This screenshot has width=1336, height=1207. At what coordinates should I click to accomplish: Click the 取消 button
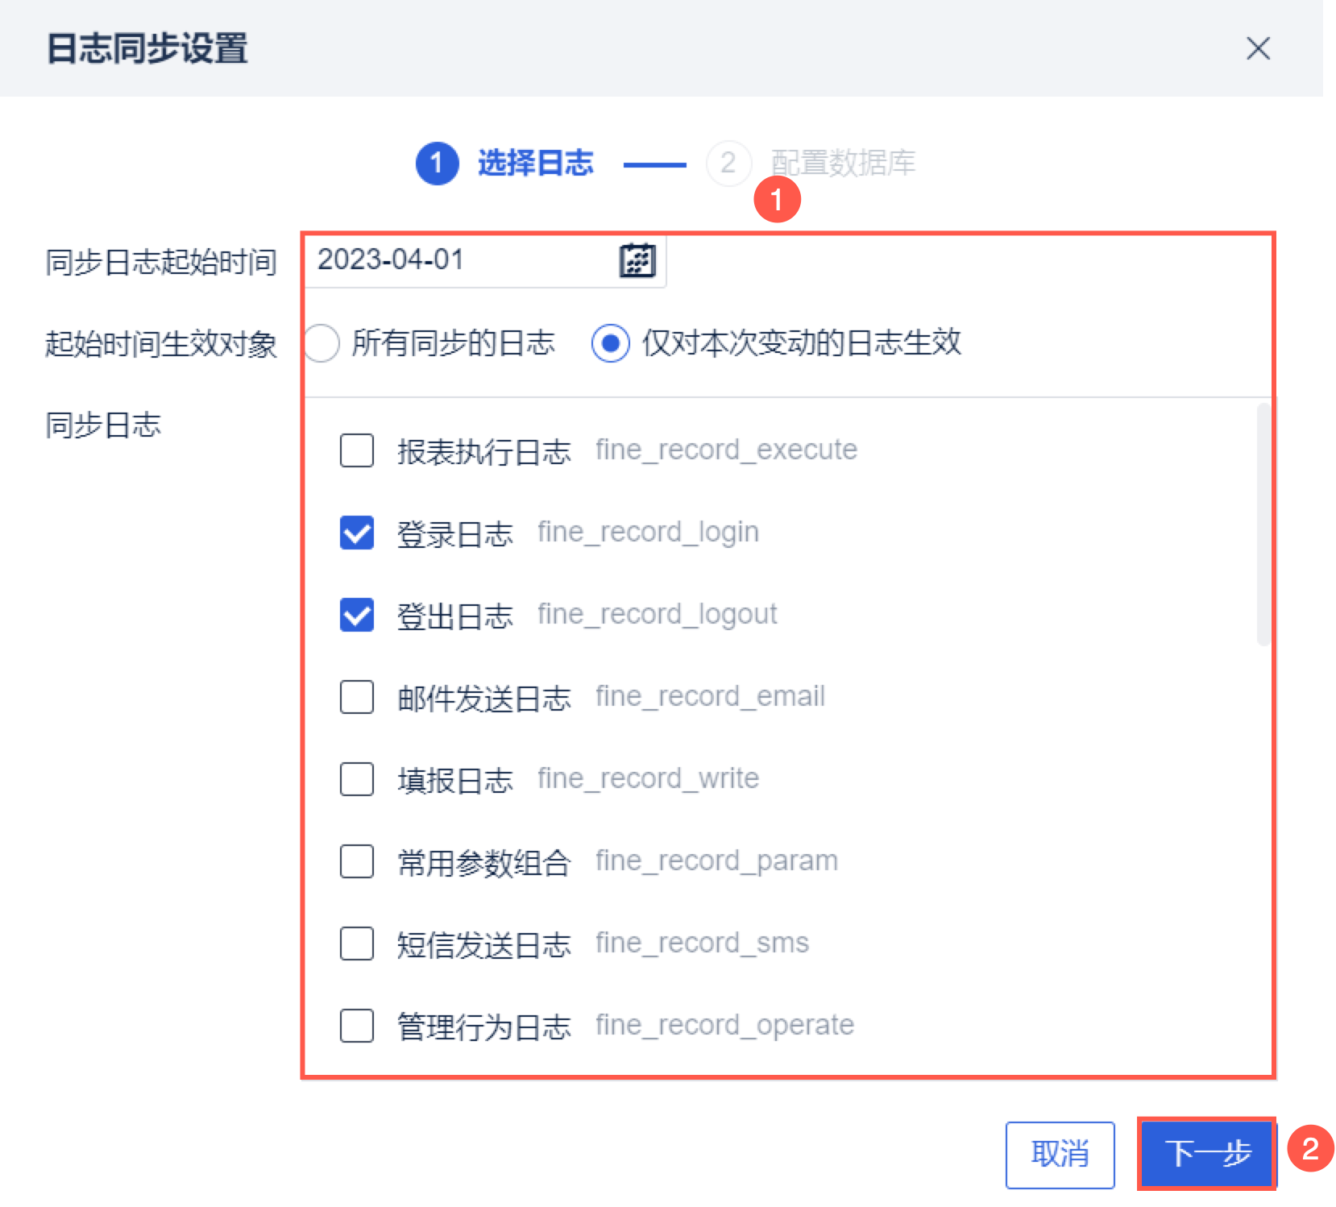tap(1060, 1154)
